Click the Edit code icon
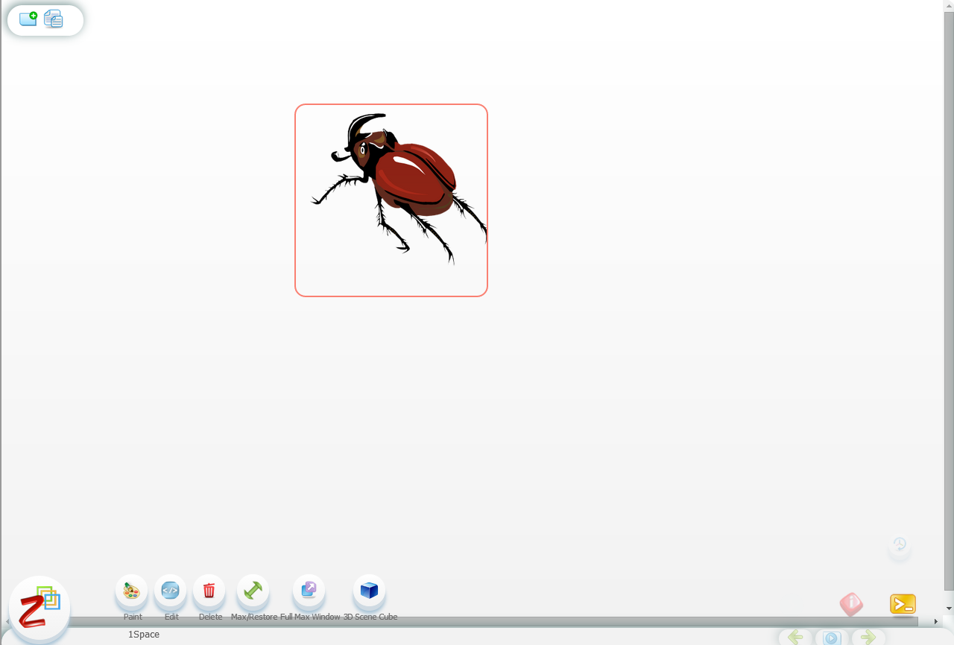Viewport: 954px width, 645px height. coord(171,591)
